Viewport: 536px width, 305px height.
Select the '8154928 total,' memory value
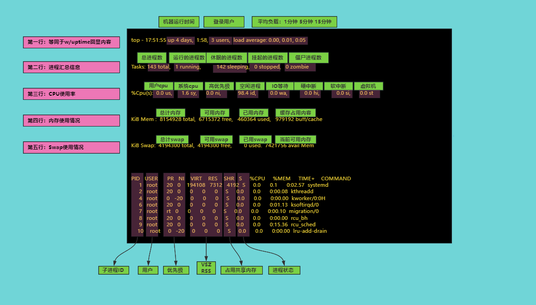coord(178,119)
